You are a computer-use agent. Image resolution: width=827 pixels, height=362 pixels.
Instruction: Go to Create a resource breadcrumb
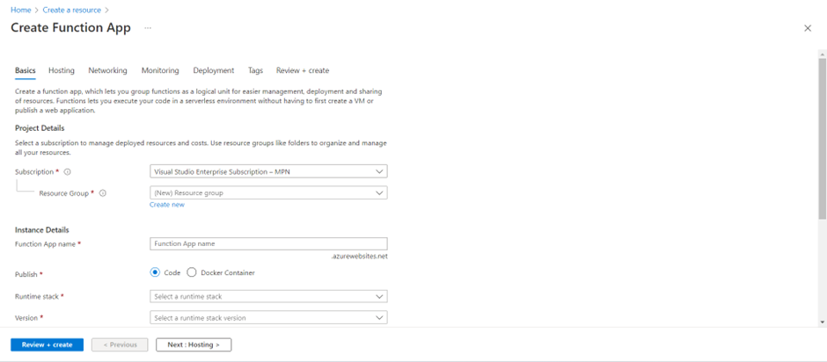72,10
